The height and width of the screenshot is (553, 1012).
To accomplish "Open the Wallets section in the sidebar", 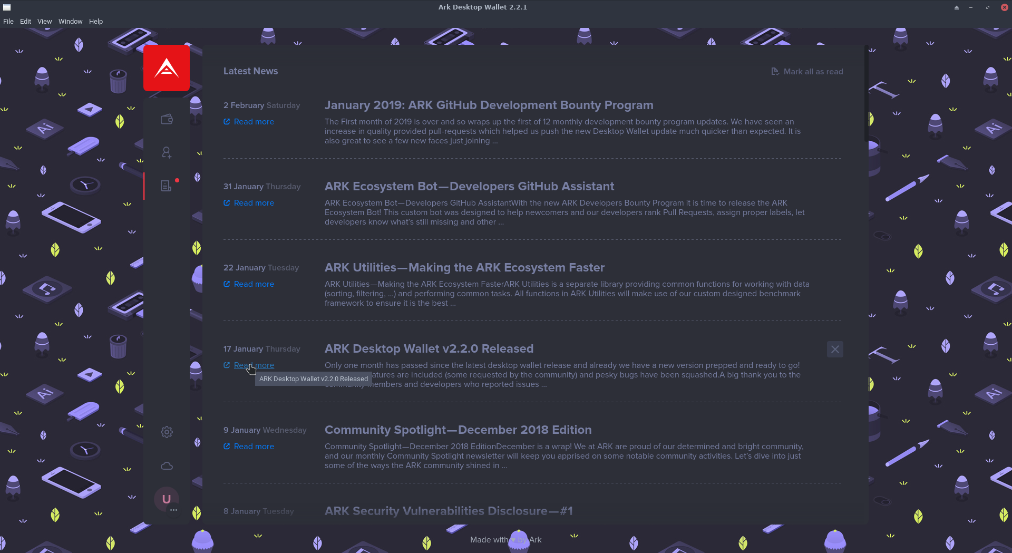I will pos(166,119).
